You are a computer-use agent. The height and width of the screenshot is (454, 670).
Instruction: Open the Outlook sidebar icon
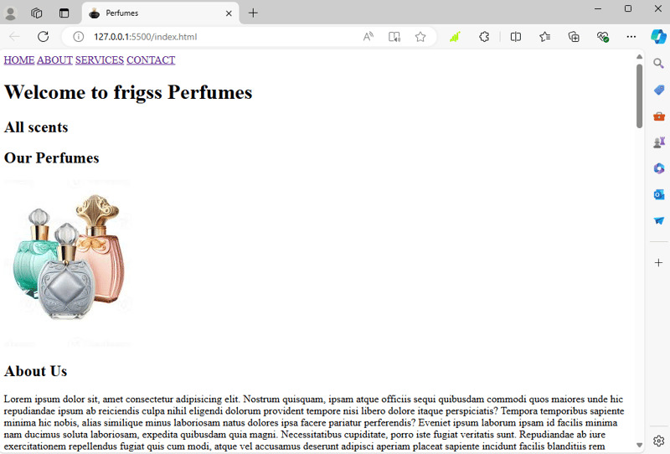pyautogui.click(x=658, y=194)
